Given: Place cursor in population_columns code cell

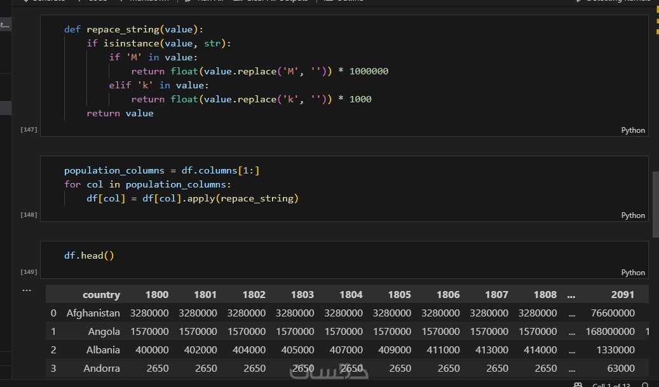Looking at the screenshot, I should tap(344, 189).
